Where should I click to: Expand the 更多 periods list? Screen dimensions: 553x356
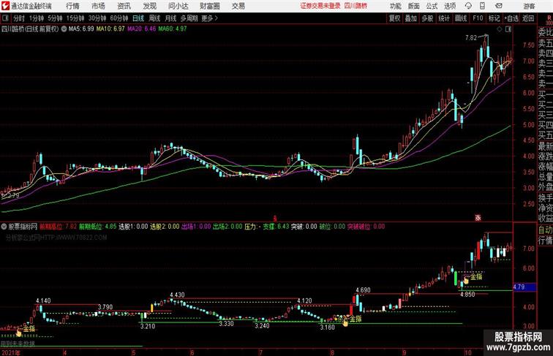click(x=209, y=18)
